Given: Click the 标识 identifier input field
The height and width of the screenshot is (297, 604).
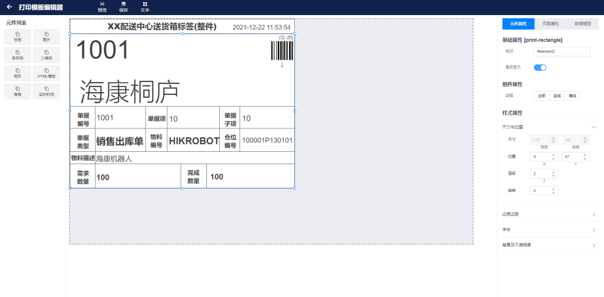Looking at the screenshot, I should 562,51.
